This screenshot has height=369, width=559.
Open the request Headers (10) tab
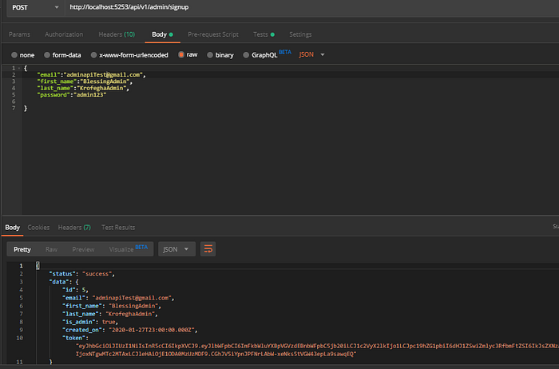pyautogui.click(x=117, y=34)
